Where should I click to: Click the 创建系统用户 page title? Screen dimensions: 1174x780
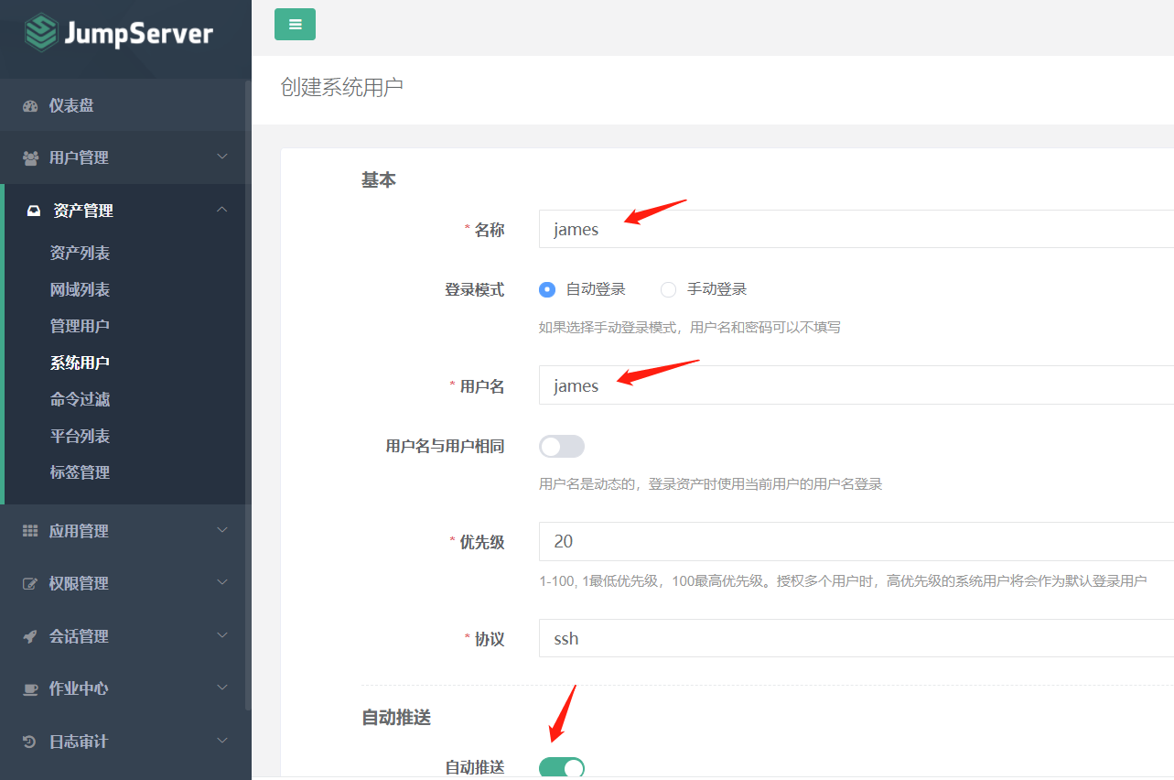click(341, 87)
